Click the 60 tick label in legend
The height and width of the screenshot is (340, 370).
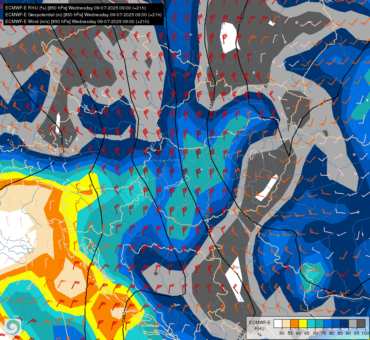coord(299,333)
